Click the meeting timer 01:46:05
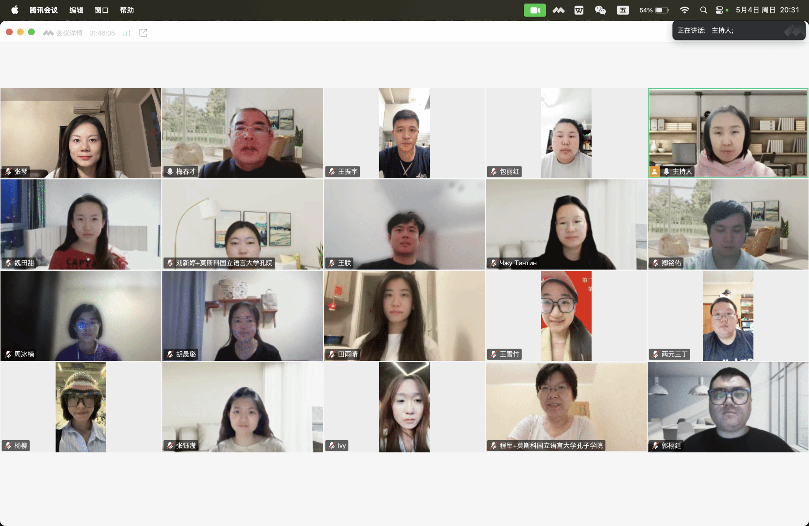809x526 pixels. coord(102,33)
